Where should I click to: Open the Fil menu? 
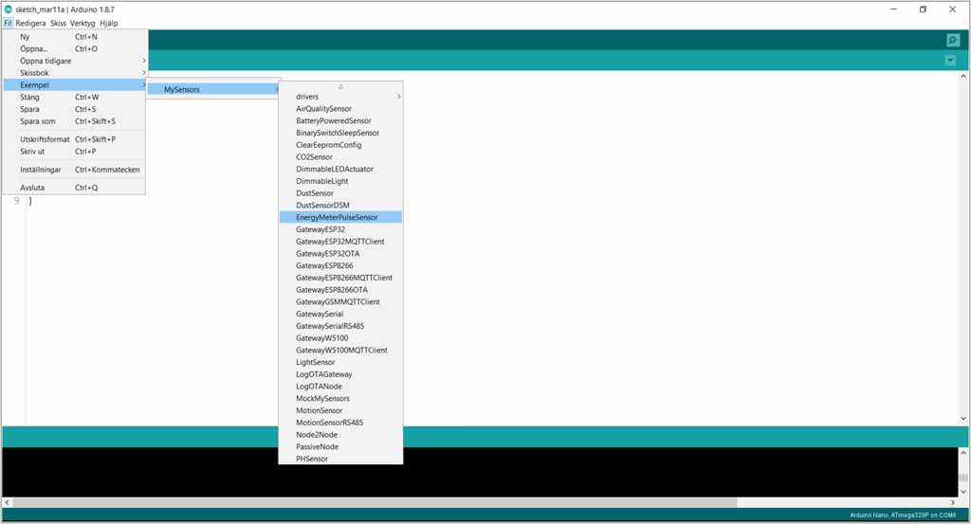coord(8,23)
